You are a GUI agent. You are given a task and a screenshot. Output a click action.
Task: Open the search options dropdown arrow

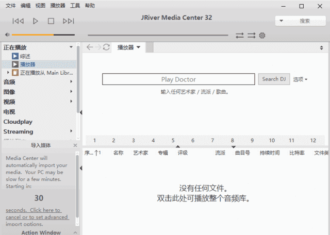[x=281, y=21]
